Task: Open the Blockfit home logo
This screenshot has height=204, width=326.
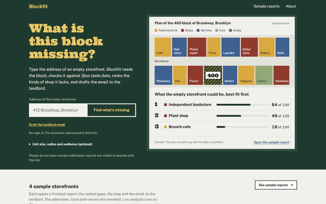Action: 38,6
